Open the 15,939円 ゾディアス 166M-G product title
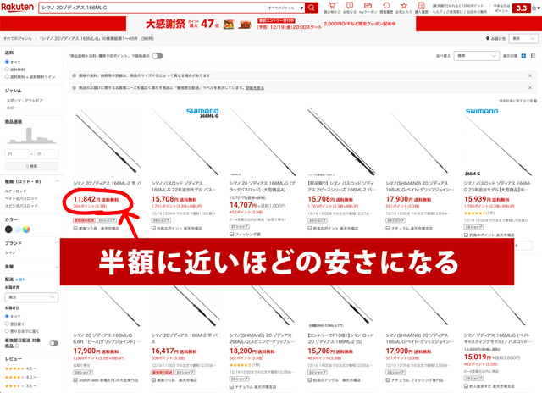This screenshot has width=542, height=393. [498, 186]
